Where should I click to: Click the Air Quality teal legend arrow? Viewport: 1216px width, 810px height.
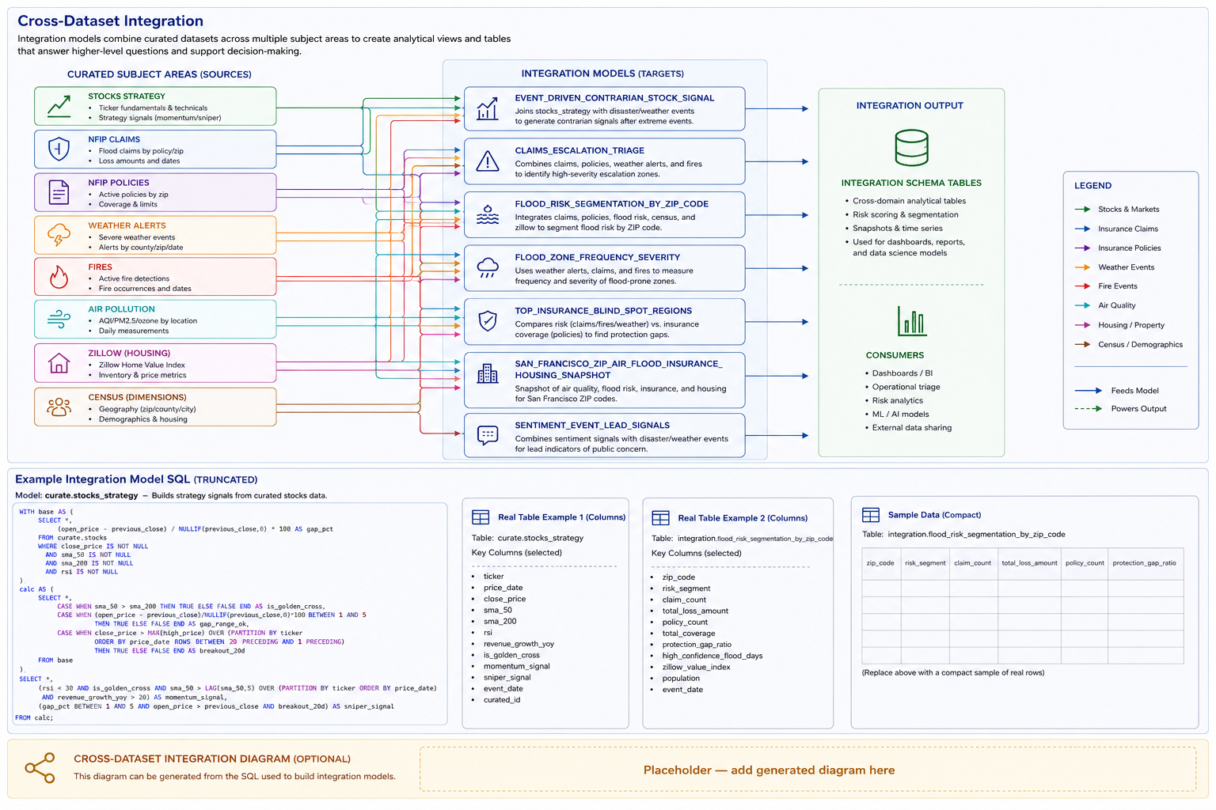pyautogui.click(x=1082, y=305)
